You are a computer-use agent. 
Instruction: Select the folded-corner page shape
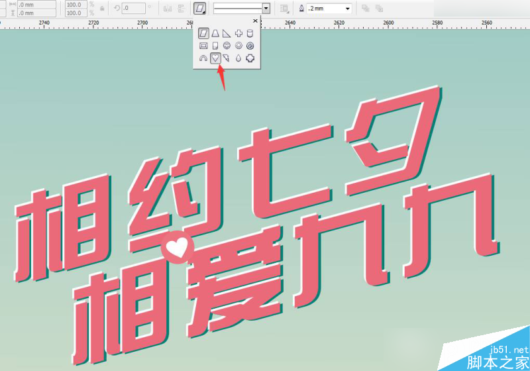point(215,46)
